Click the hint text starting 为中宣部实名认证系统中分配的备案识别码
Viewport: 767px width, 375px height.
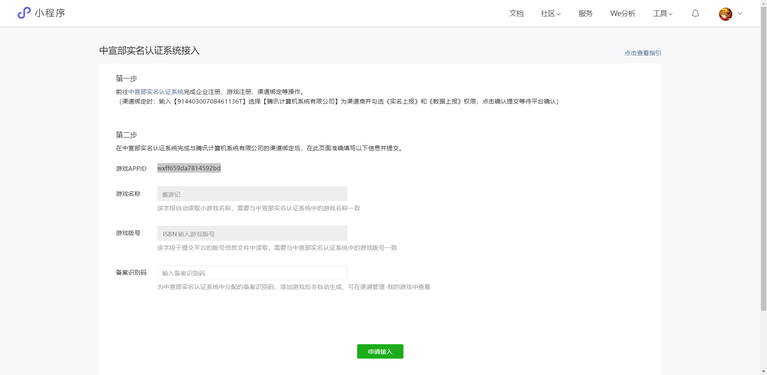[294, 287]
